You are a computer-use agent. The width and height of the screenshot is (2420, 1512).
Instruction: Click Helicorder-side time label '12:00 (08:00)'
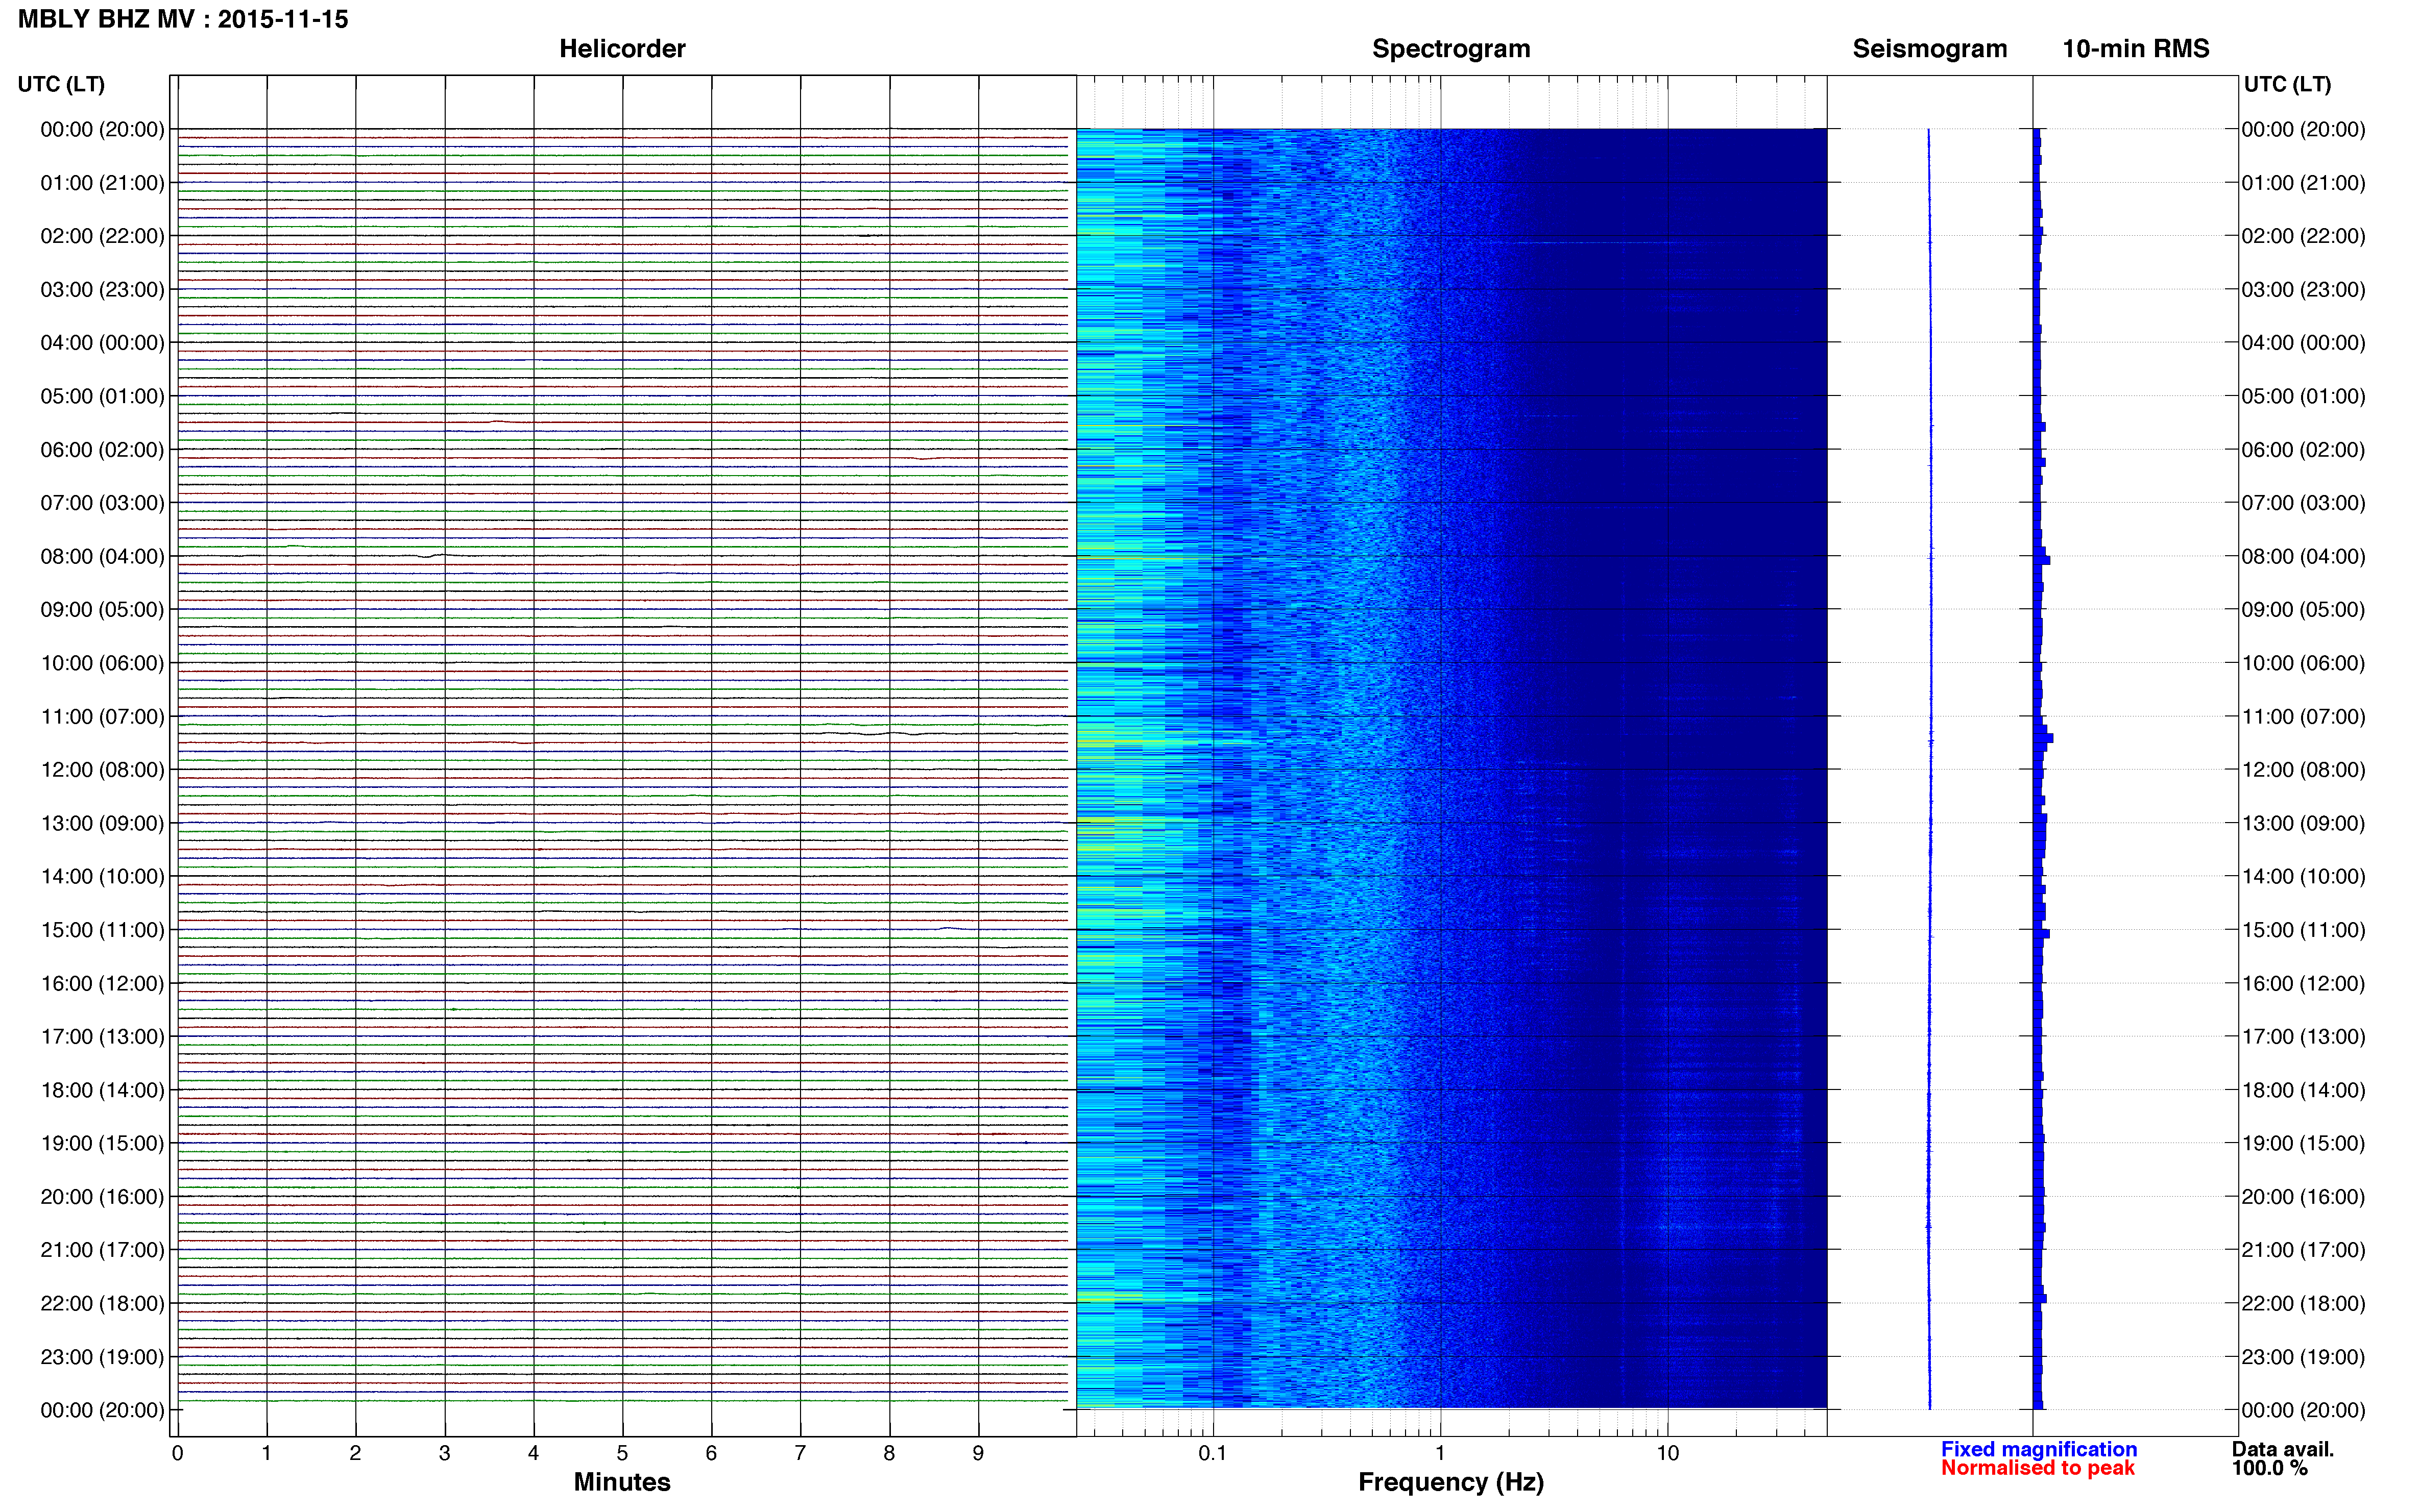102,770
